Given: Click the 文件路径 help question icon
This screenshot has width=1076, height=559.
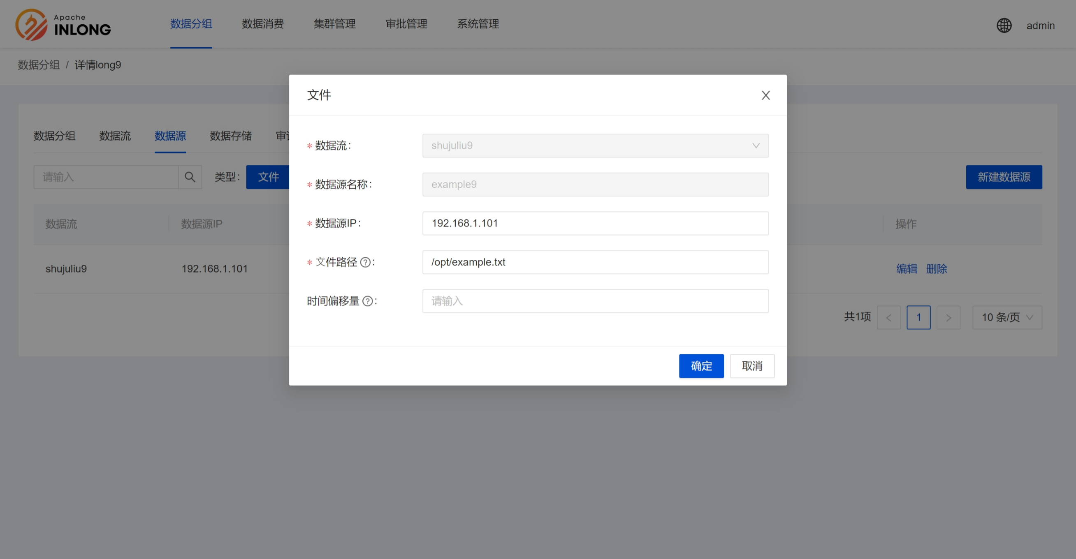Looking at the screenshot, I should 365,262.
